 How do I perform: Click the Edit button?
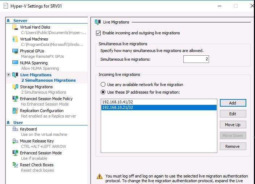233,114
